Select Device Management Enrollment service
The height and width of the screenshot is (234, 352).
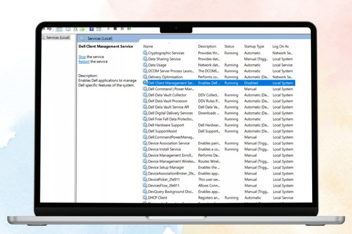pos(171,156)
